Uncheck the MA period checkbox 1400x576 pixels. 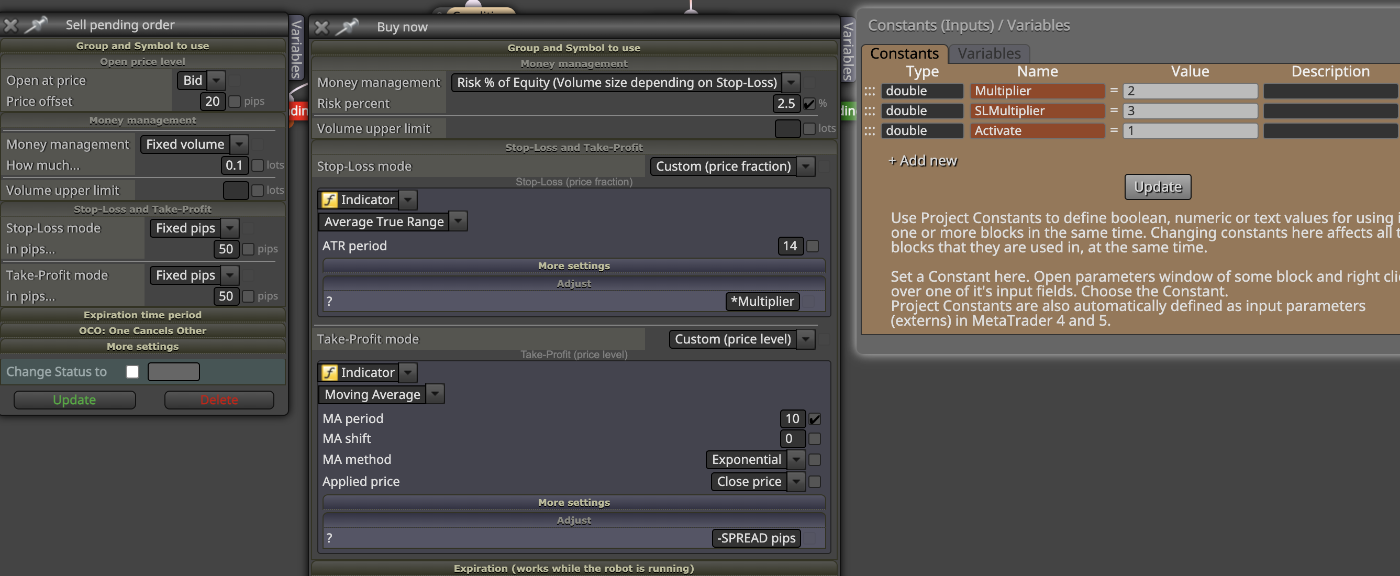[x=815, y=419]
